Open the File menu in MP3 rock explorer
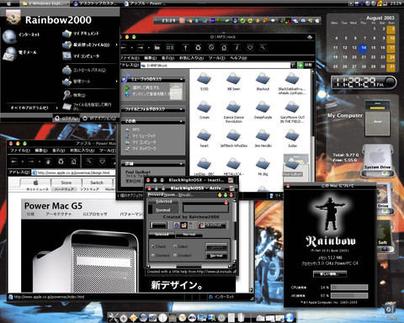 130,58
